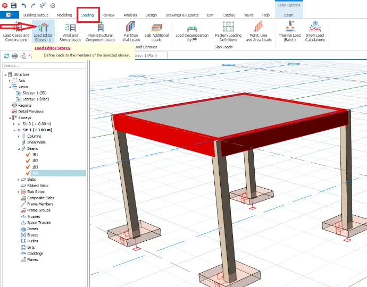Toggle the checkmark next to beam 1B1
Screen dimensions: 367x287
(28, 155)
